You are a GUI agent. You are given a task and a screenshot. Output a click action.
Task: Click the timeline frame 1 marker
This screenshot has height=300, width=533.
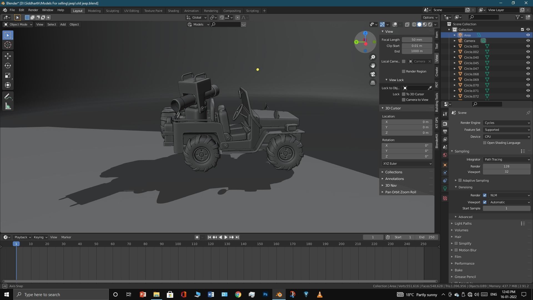[x=16, y=244]
